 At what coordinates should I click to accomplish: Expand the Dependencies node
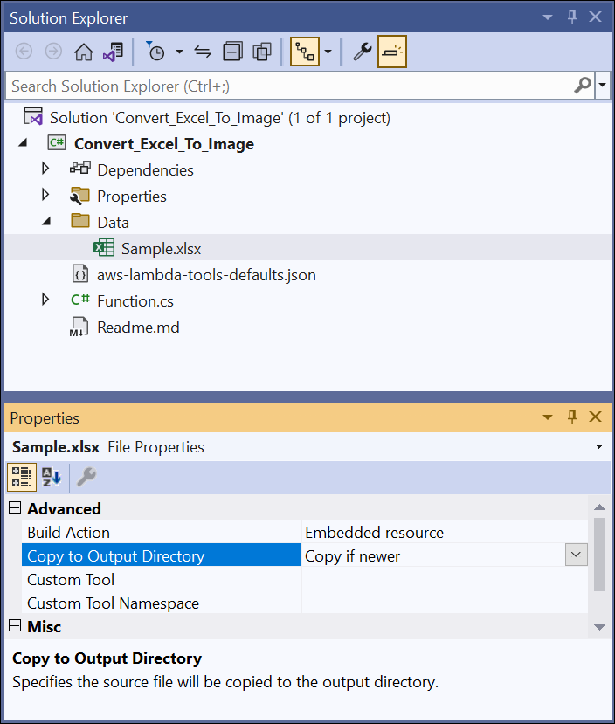pyautogui.click(x=46, y=169)
